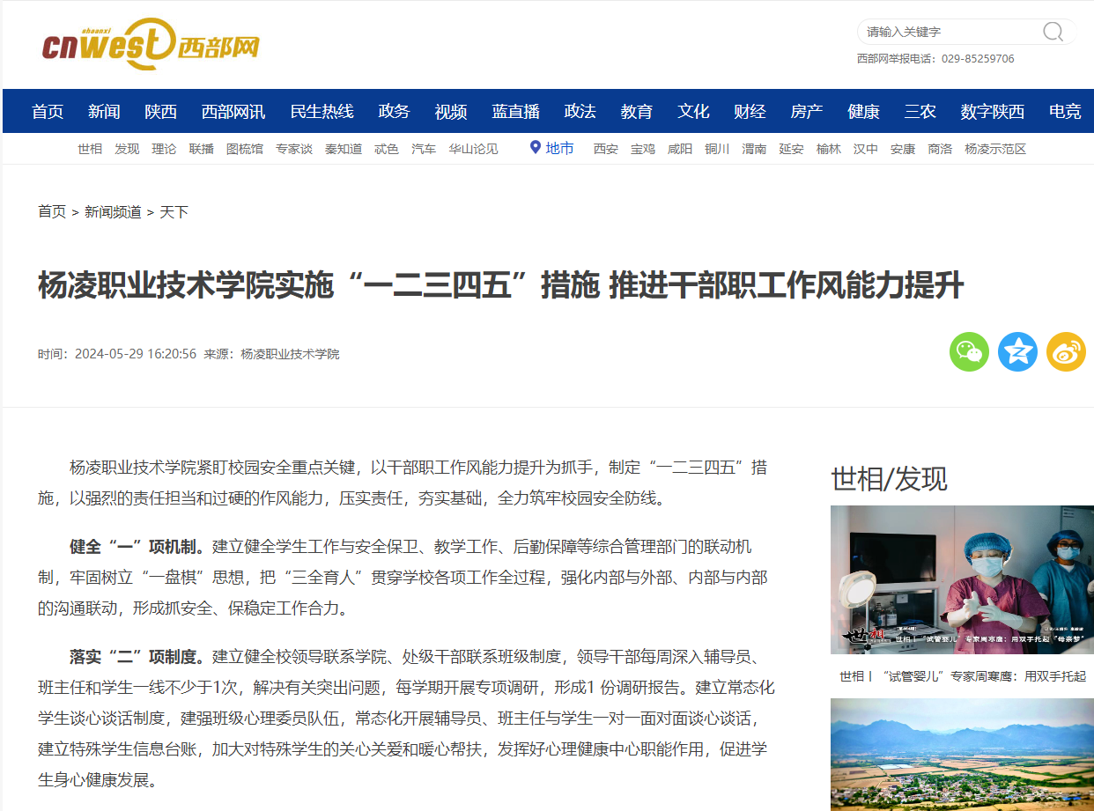The image size is (1094, 811).
Task: Select 蓝直播 from the navigation bar
Action: [x=515, y=112]
